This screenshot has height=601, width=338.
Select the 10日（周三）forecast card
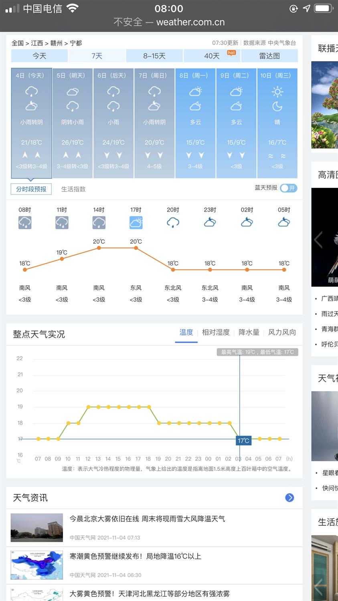(277, 123)
